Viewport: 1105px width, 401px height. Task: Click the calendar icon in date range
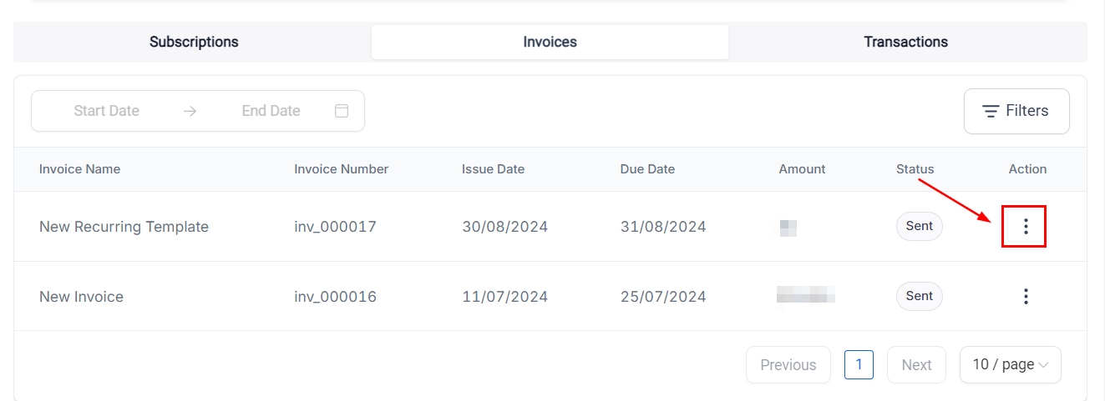341,111
